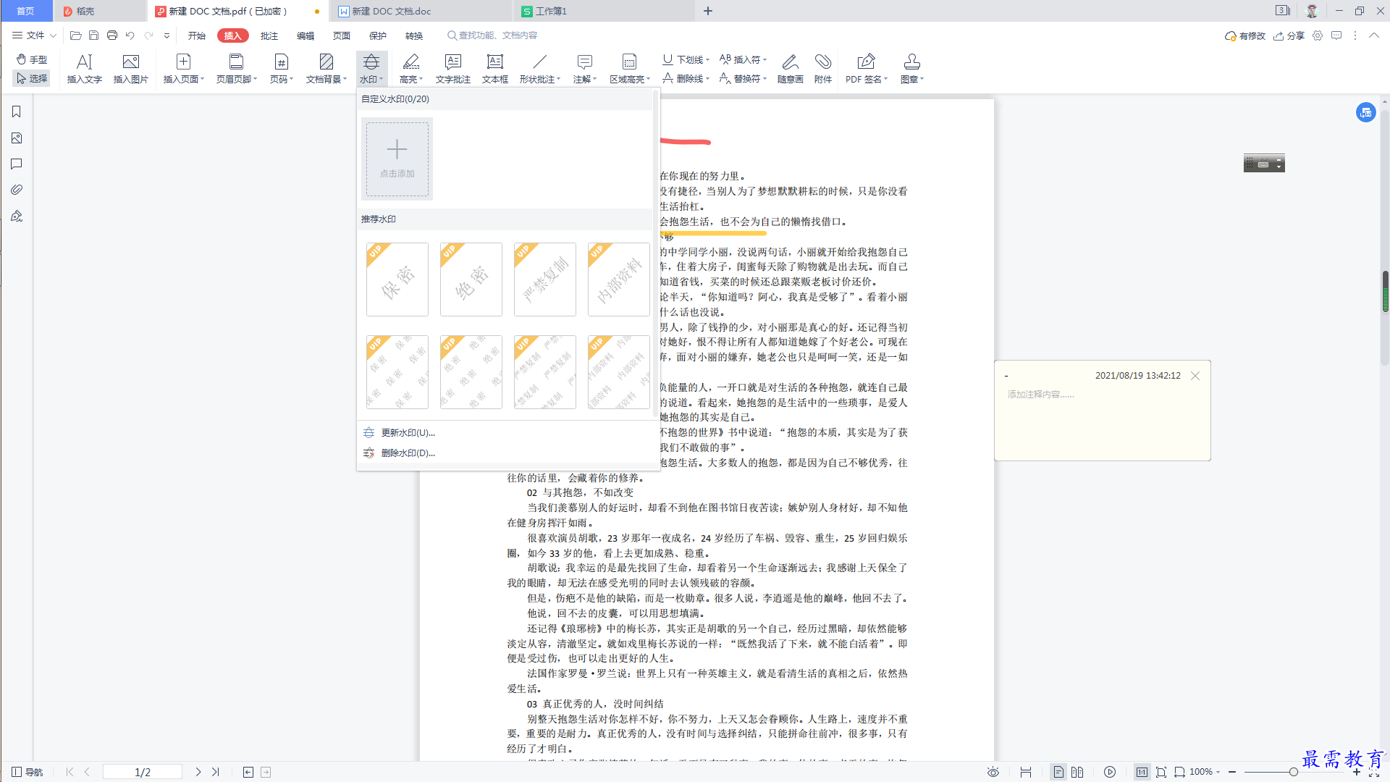Screen dimensions: 1390x782
Task: Click the fit page icon in status bar
Action: click(1161, 772)
